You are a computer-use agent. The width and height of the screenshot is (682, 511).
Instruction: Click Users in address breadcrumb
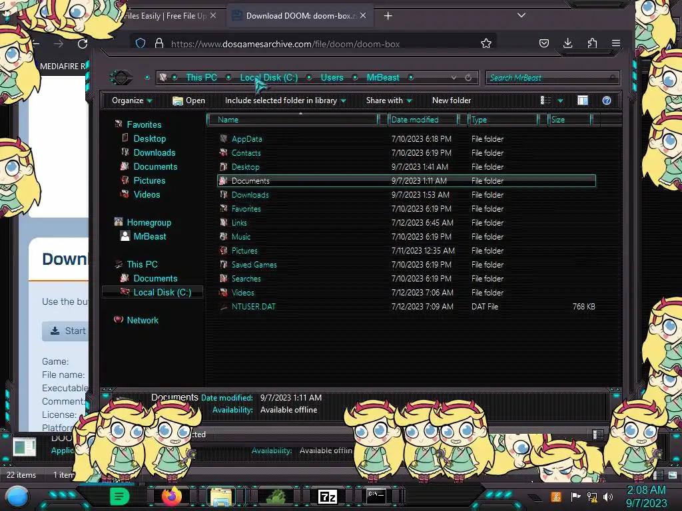pyautogui.click(x=332, y=77)
